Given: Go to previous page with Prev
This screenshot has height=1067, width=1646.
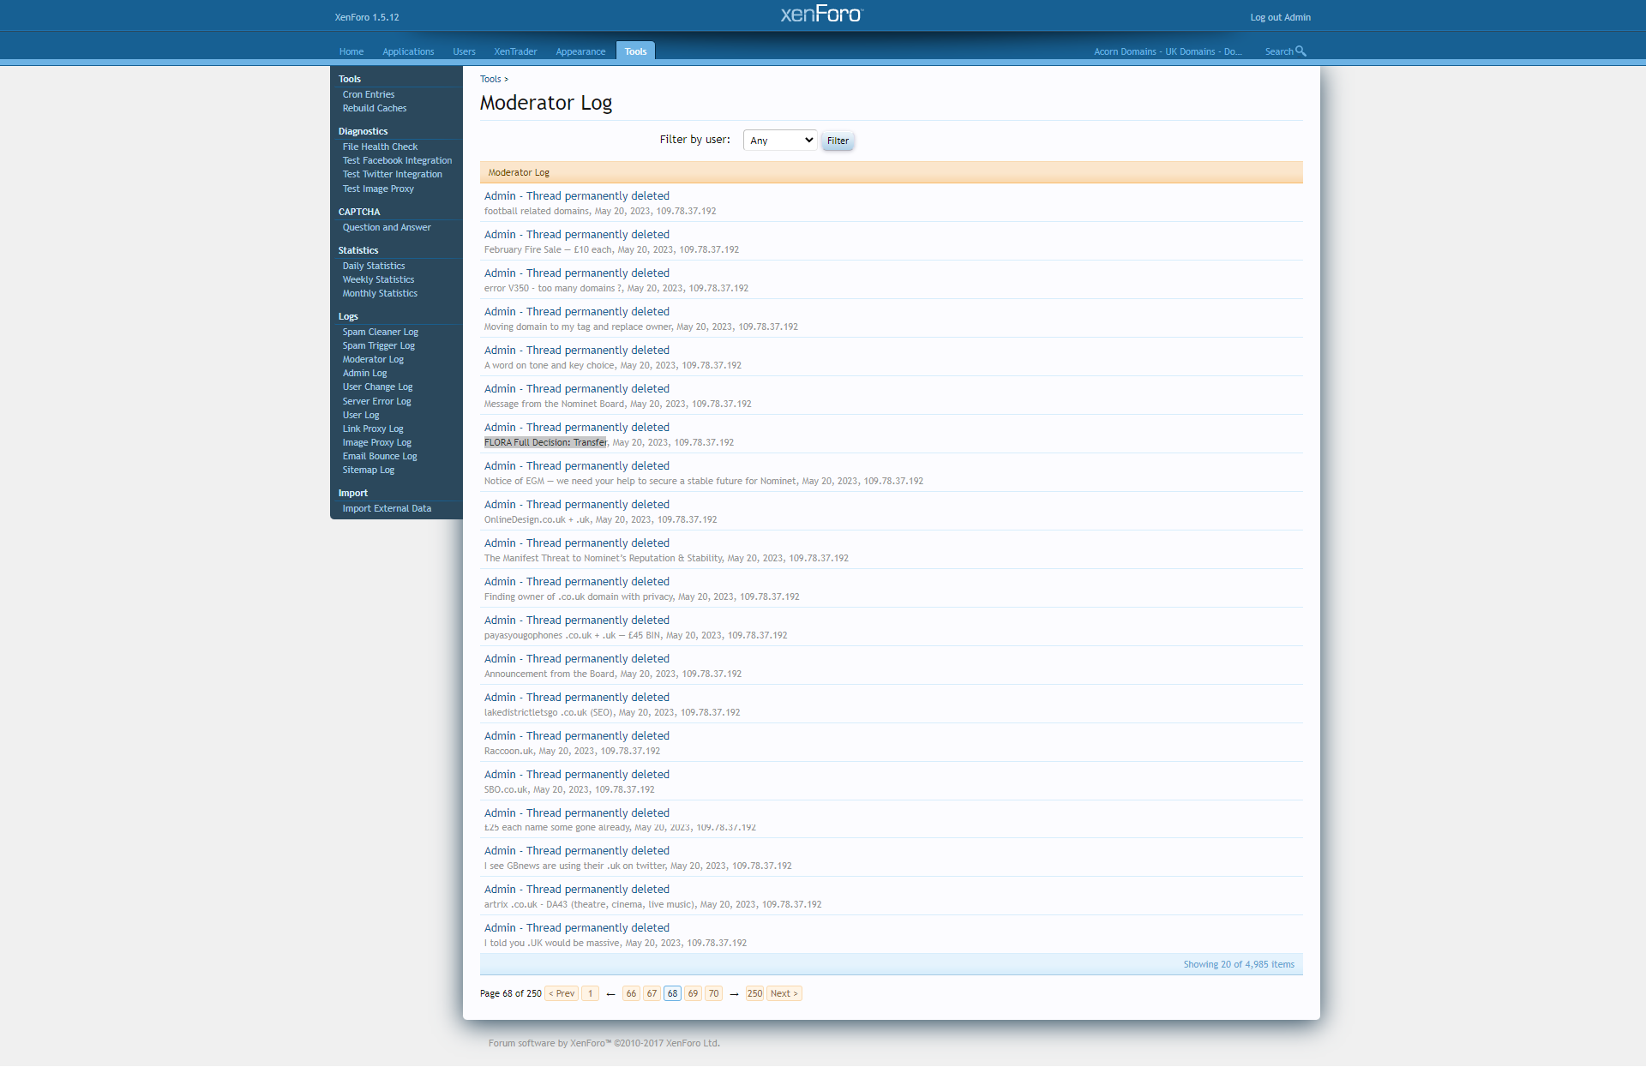Looking at the screenshot, I should click(562, 993).
